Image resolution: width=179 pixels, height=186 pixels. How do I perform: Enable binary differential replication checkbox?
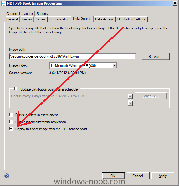coord(11,121)
